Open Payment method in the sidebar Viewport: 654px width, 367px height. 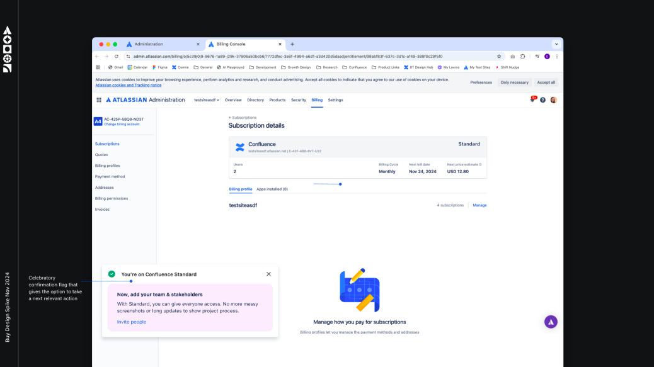(110, 177)
